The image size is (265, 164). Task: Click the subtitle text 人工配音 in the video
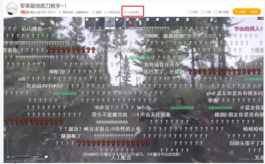point(121,158)
